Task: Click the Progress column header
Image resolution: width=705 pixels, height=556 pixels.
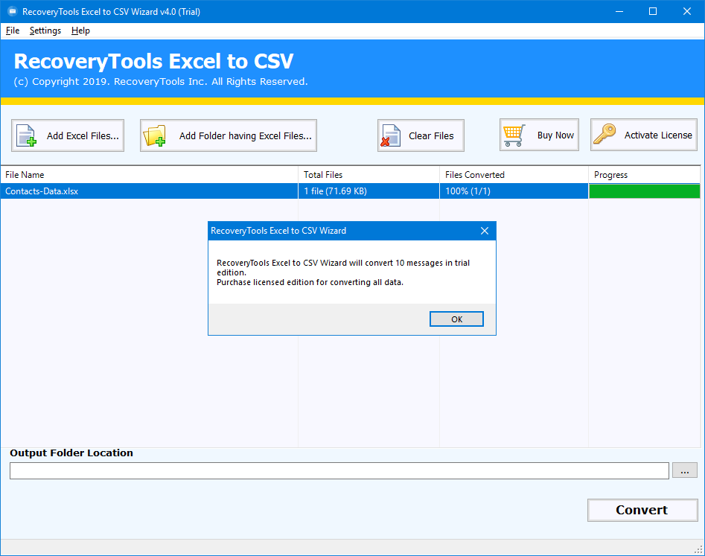Action: point(644,175)
